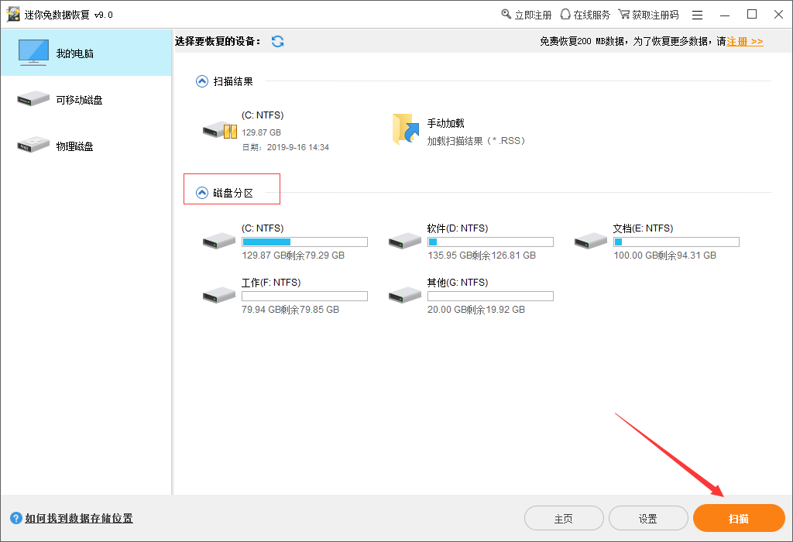
Task: Collapse the 磁盘分区 section
Action: 202,193
